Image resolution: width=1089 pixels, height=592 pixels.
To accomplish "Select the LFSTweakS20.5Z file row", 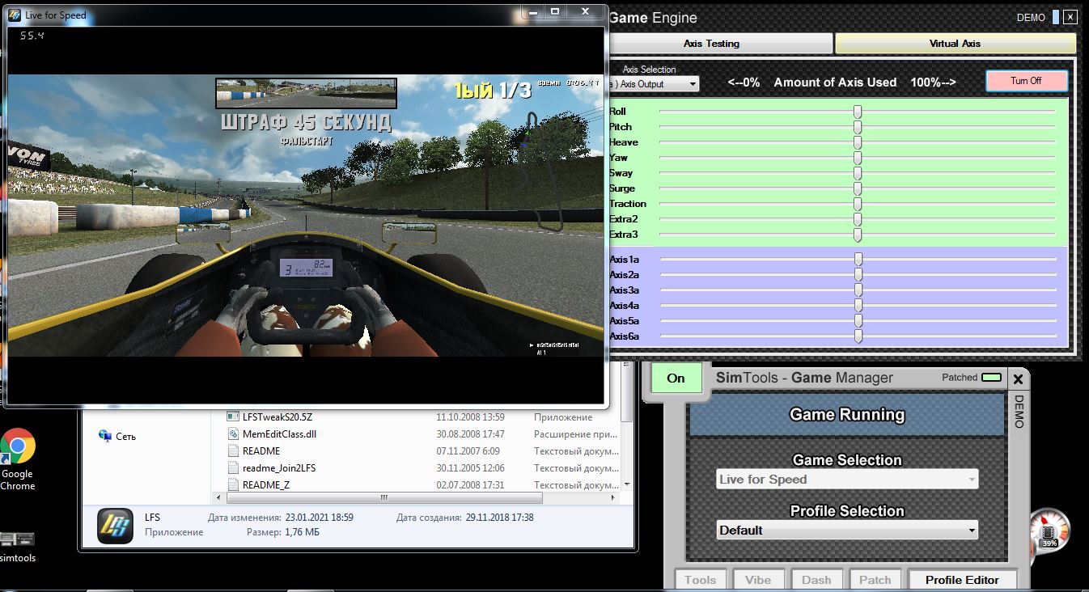I will [421, 417].
